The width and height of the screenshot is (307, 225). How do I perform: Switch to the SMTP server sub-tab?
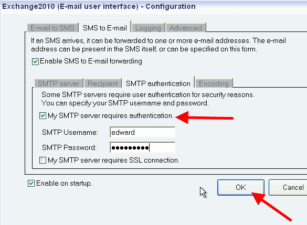[59, 83]
